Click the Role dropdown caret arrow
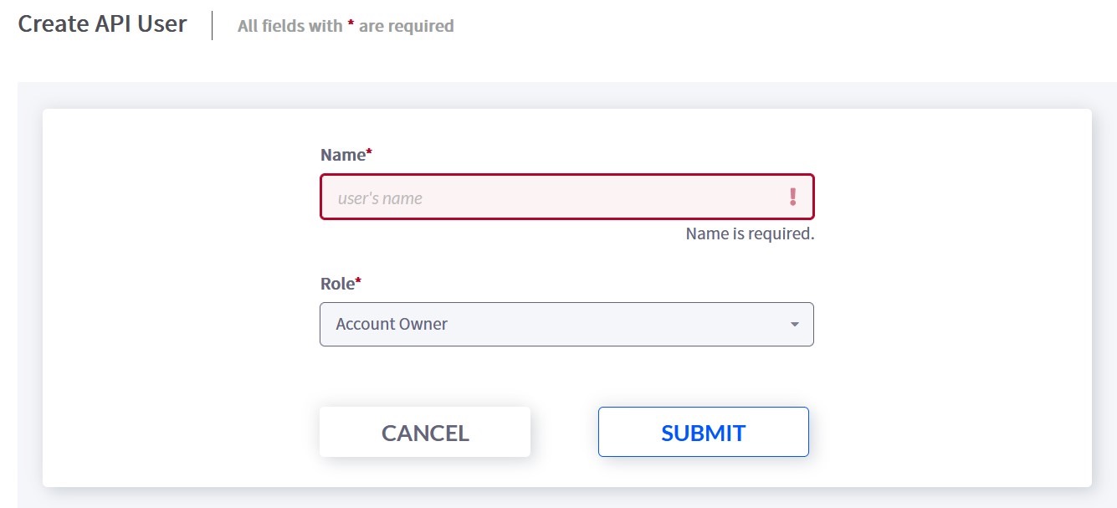The image size is (1117, 508). coord(795,325)
